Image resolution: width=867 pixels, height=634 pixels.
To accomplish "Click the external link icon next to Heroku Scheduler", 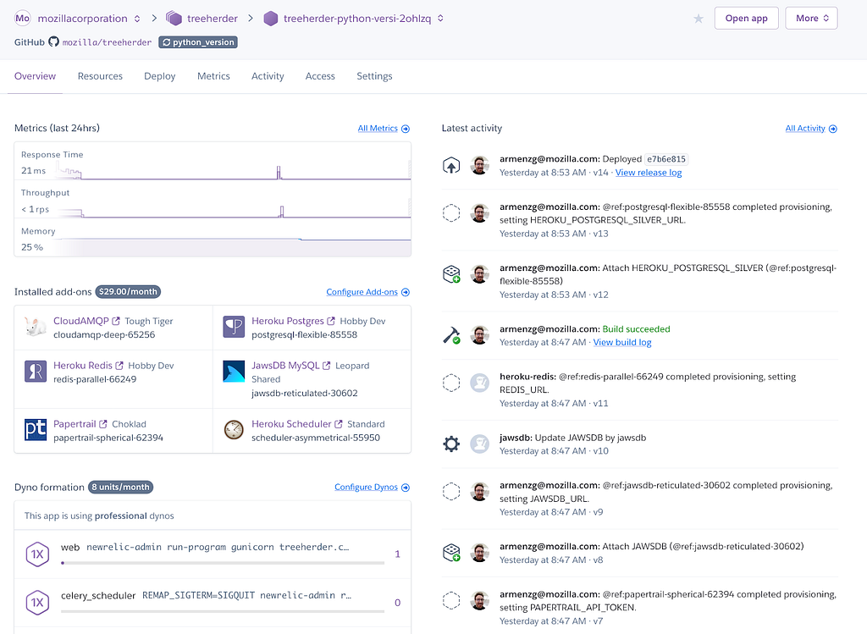I will [x=339, y=424].
